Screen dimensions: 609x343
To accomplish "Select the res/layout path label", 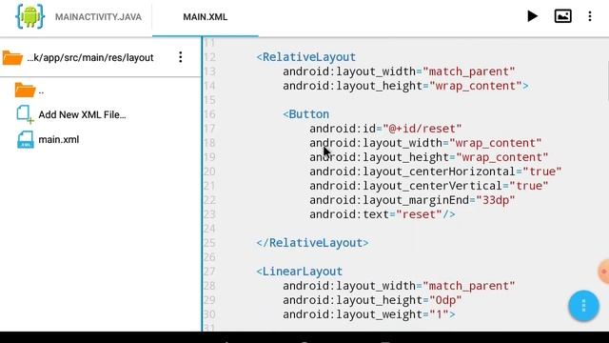I will [90, 57].
